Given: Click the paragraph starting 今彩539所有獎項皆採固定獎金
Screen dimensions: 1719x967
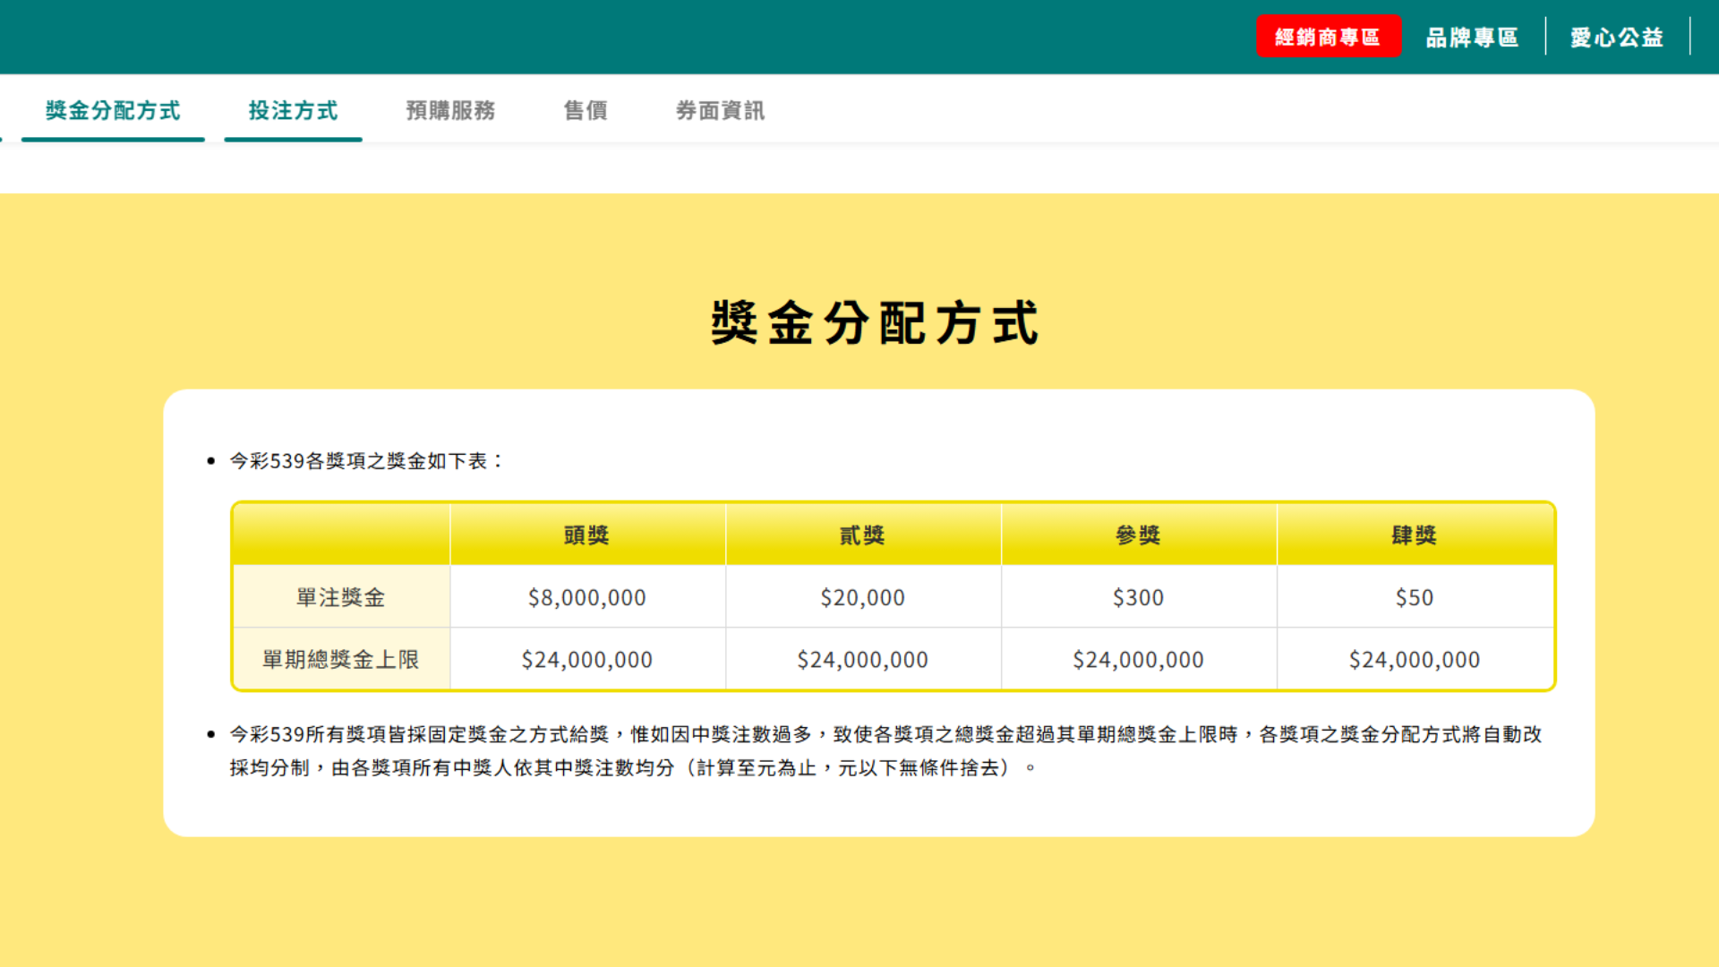Looking at the screenshot, I should [885, 750].
